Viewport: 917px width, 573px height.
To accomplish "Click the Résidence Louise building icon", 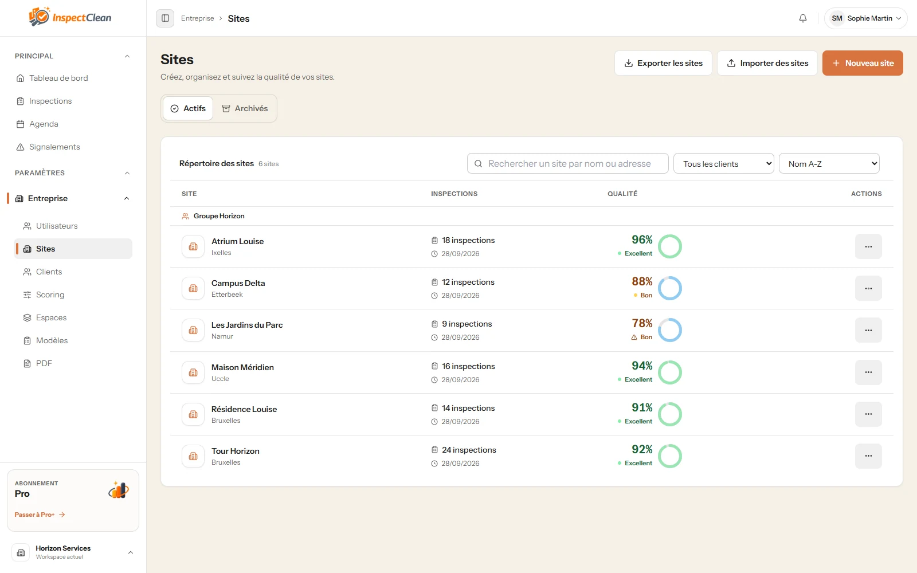I will click(x=193, y=414).
